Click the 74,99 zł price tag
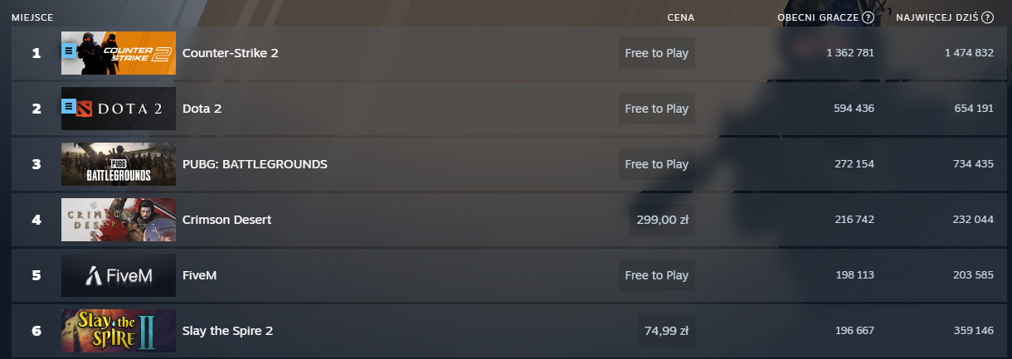 point(666,331)
